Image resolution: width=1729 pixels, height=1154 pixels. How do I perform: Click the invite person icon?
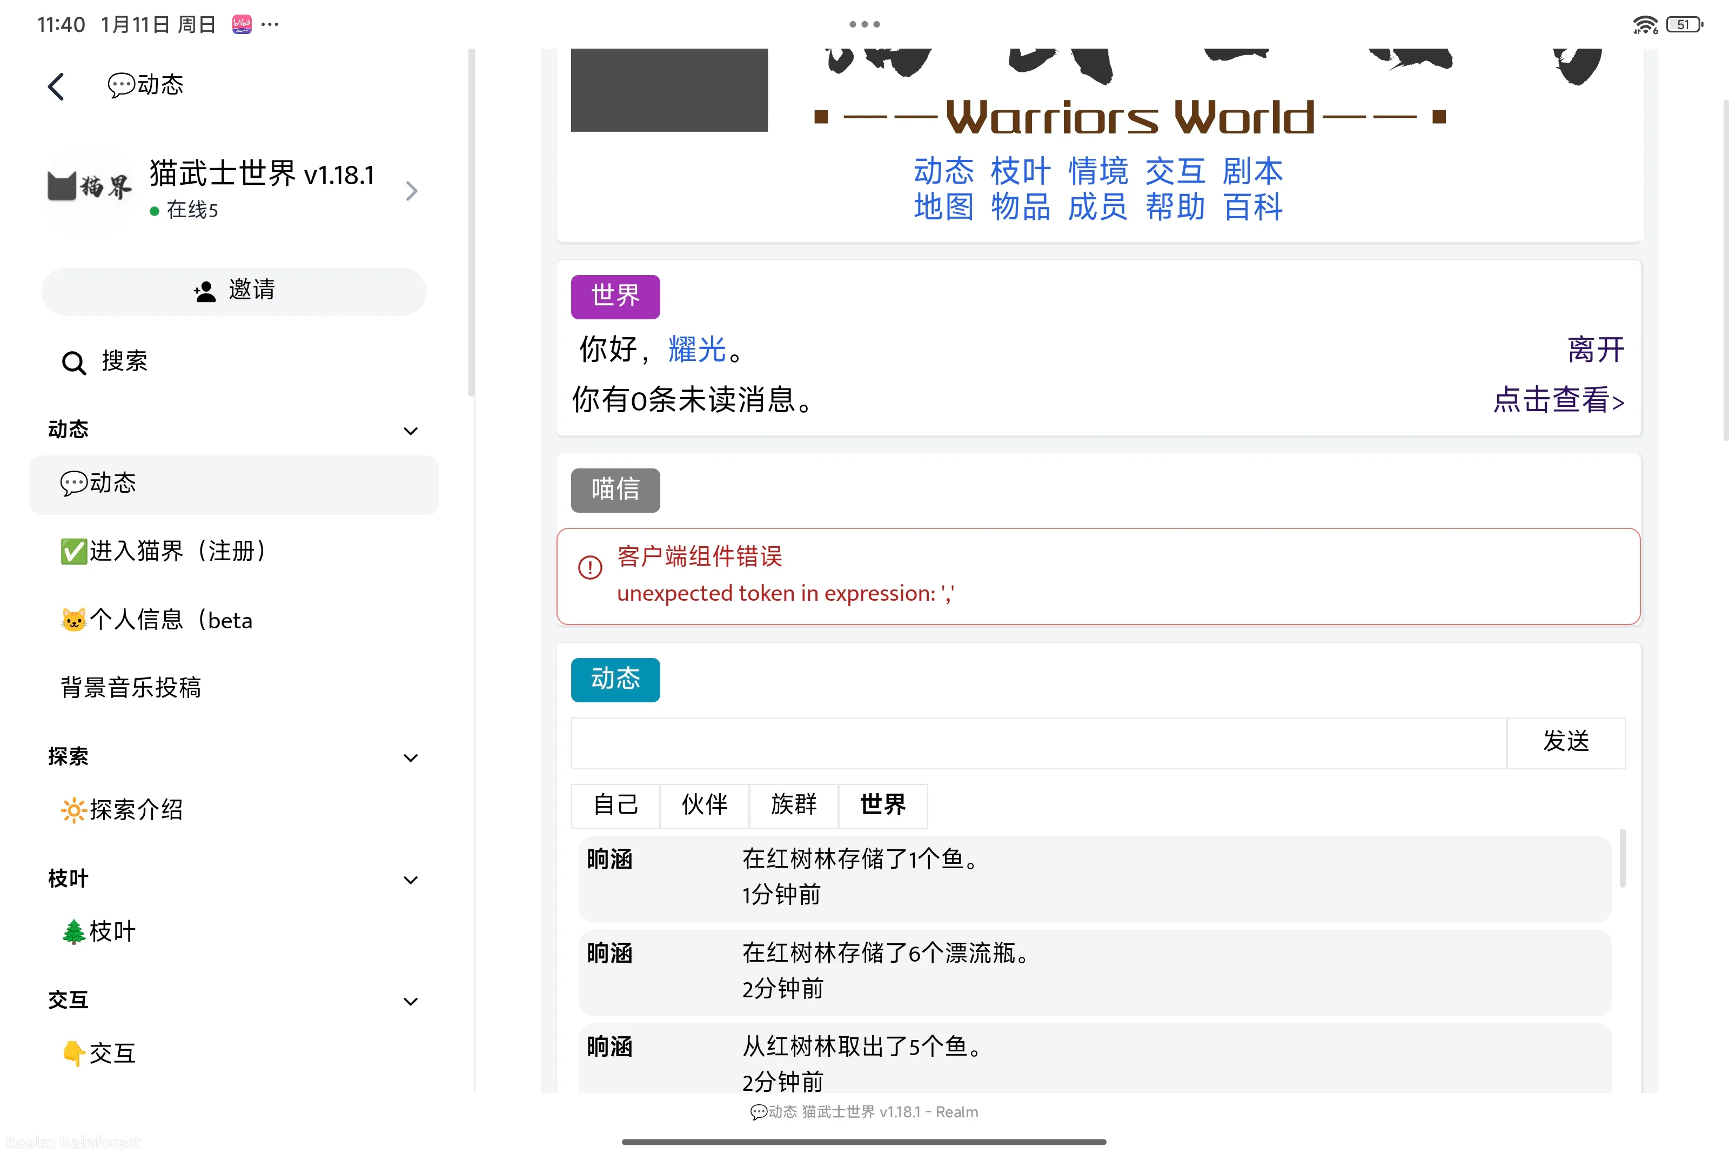point(205,291)
